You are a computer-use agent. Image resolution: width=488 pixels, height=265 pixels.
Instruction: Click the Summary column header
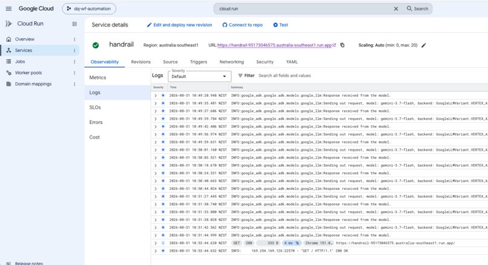237,87
